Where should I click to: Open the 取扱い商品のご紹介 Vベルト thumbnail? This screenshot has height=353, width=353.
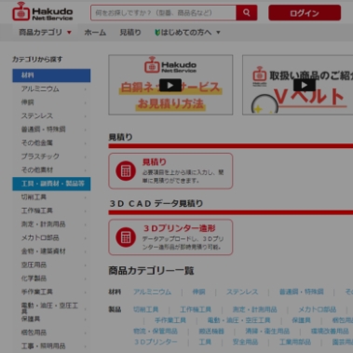point(298,85)
